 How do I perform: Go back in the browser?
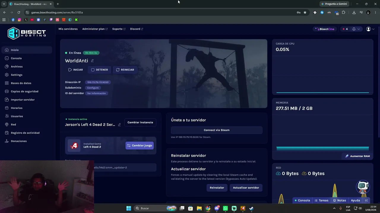[x=4, y=12]
